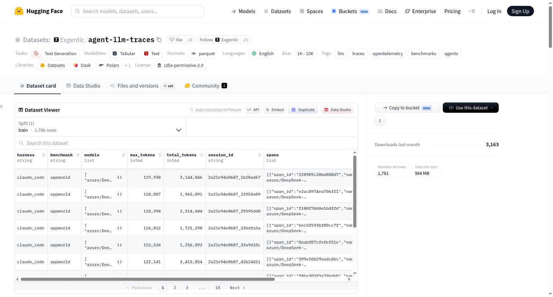Click the page vertical scrollbar thumb
Viewport: 553px width, 297px height.
pos(550,27)
